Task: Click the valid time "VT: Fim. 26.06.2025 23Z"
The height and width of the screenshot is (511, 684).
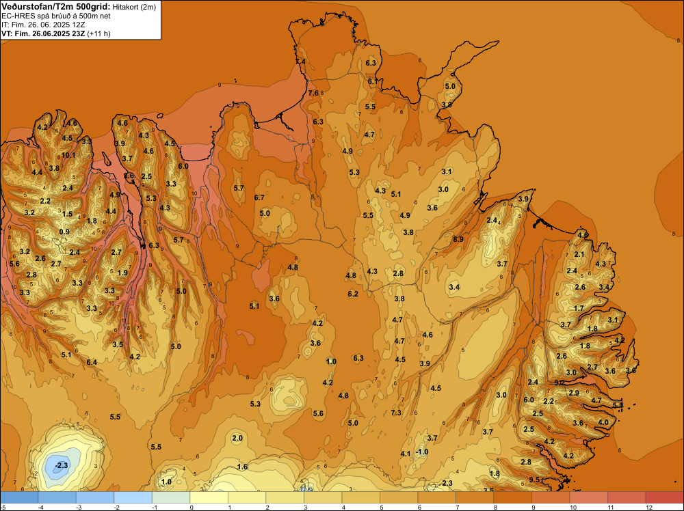Action: (x=44, y=33)
